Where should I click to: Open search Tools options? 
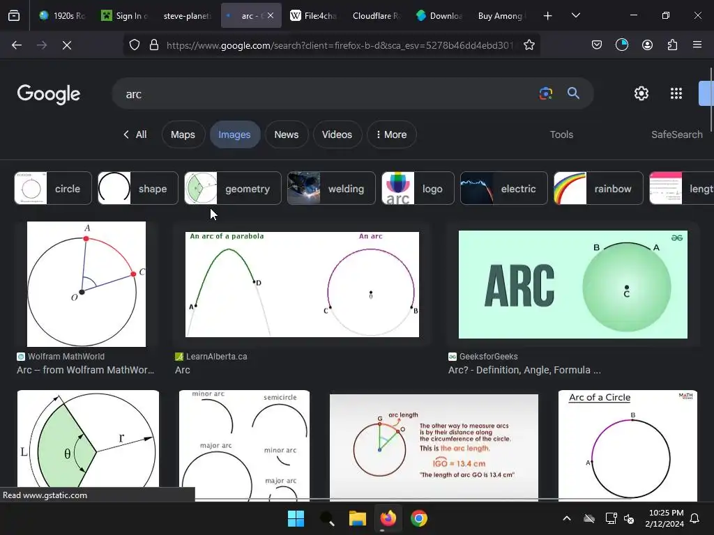coord(561,134)
